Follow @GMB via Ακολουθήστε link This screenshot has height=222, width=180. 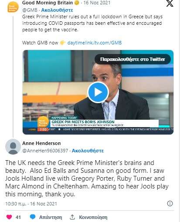pos(57,10)
